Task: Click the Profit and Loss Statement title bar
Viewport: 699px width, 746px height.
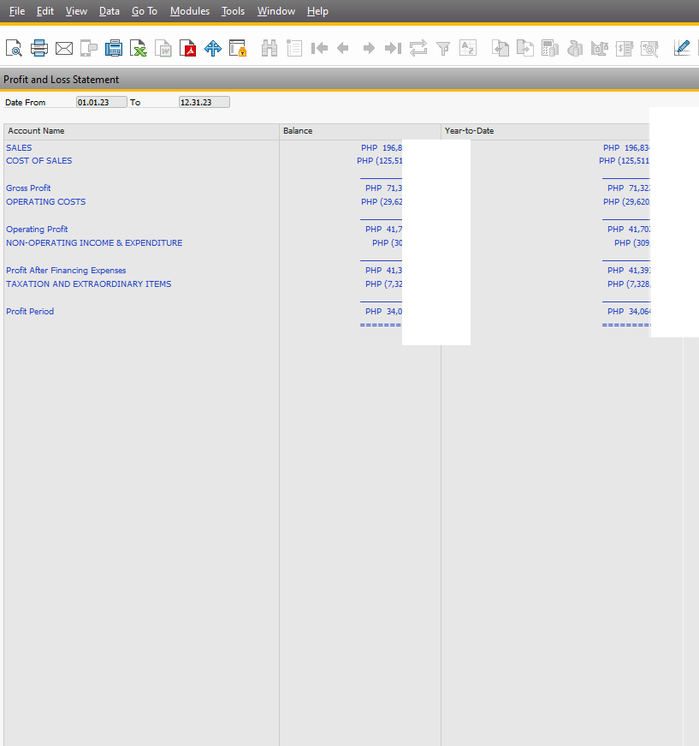Action: click(349, 80)
